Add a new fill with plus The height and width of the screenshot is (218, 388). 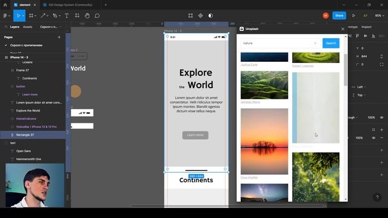pyautogui.click(x=381, y=130)
